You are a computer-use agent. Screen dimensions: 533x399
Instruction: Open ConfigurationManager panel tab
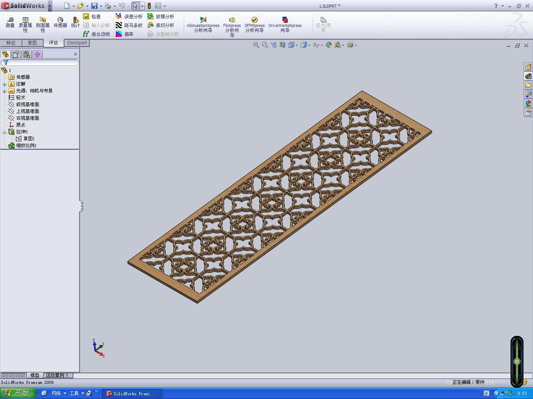tap(27, 54)
